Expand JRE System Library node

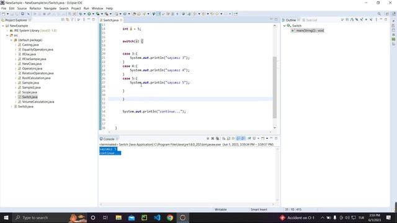[x=7, y=30]
